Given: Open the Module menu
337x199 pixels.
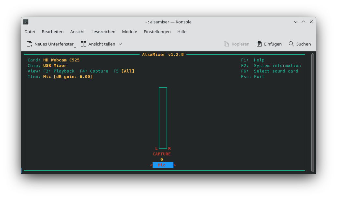Looking at the screenshot, I should tap(129, 32).
